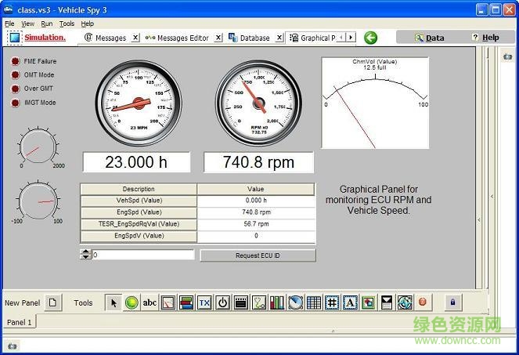Viewport: 519px width, 355px height.
Task: Open the Run menu
Action: pyautogui.click(x=47, y=24)
